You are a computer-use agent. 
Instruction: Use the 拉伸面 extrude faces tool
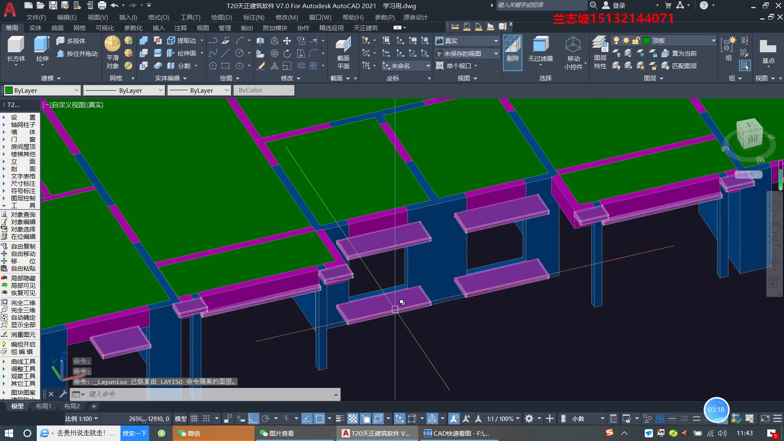point(182,53)
